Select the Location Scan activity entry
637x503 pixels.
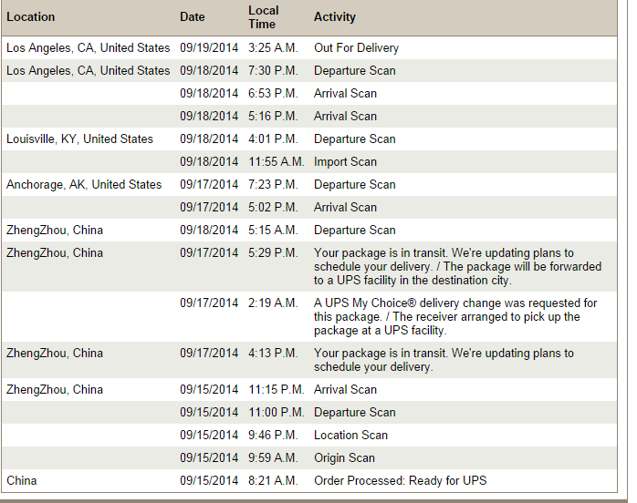click(350, 436)
